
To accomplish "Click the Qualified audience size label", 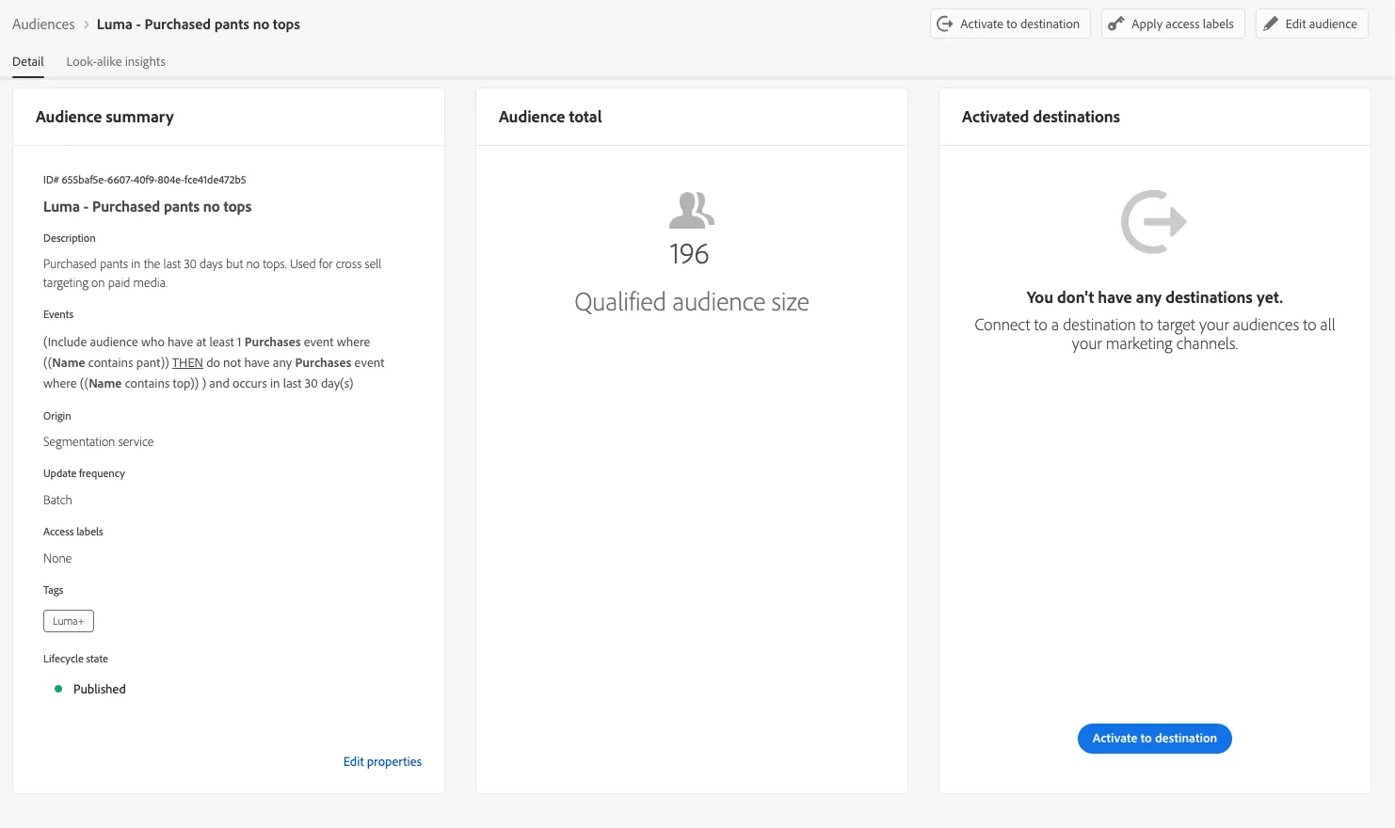I will [692, 302].
